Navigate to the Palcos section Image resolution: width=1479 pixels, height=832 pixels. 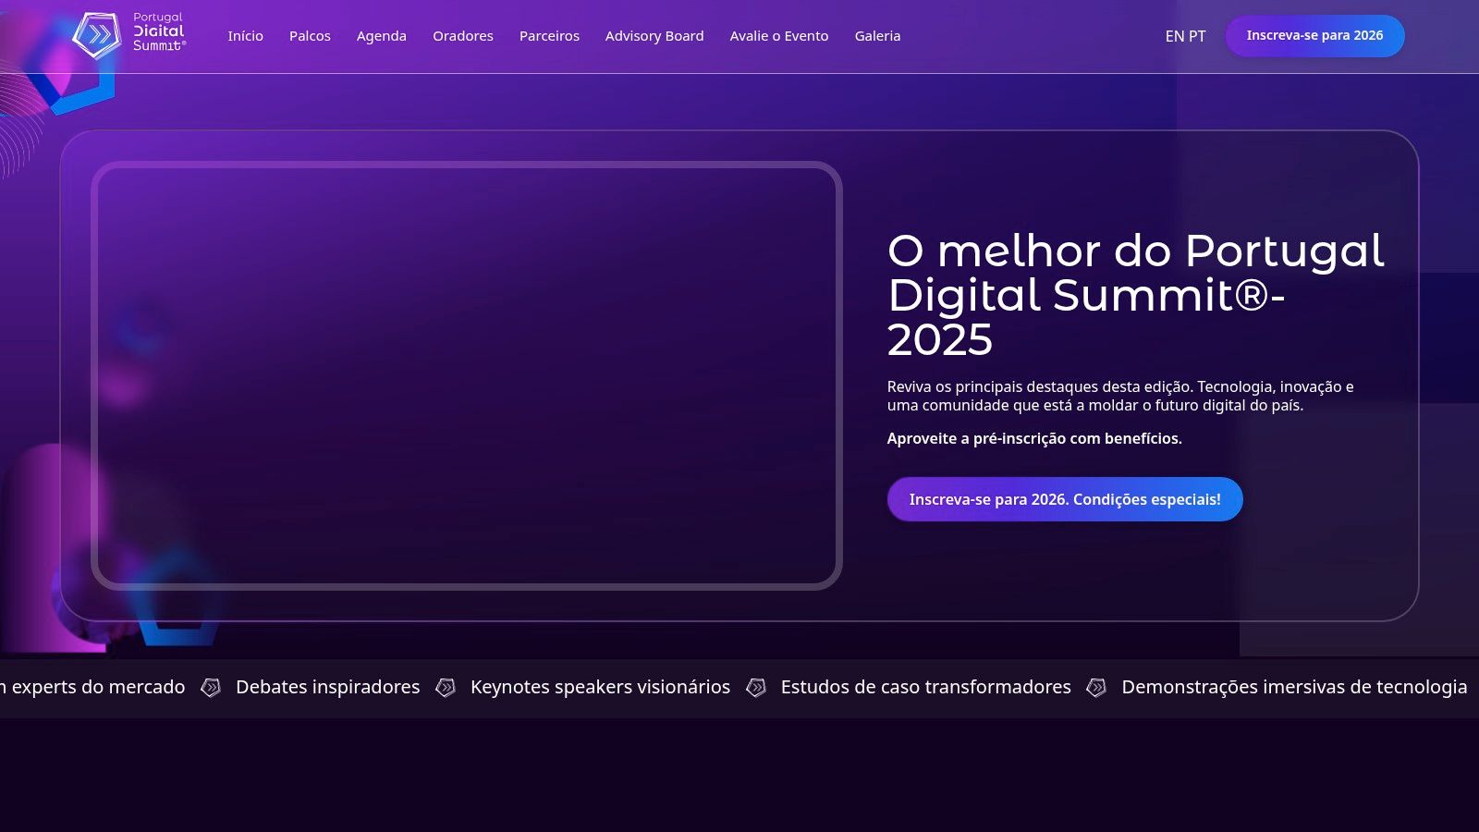310,36
